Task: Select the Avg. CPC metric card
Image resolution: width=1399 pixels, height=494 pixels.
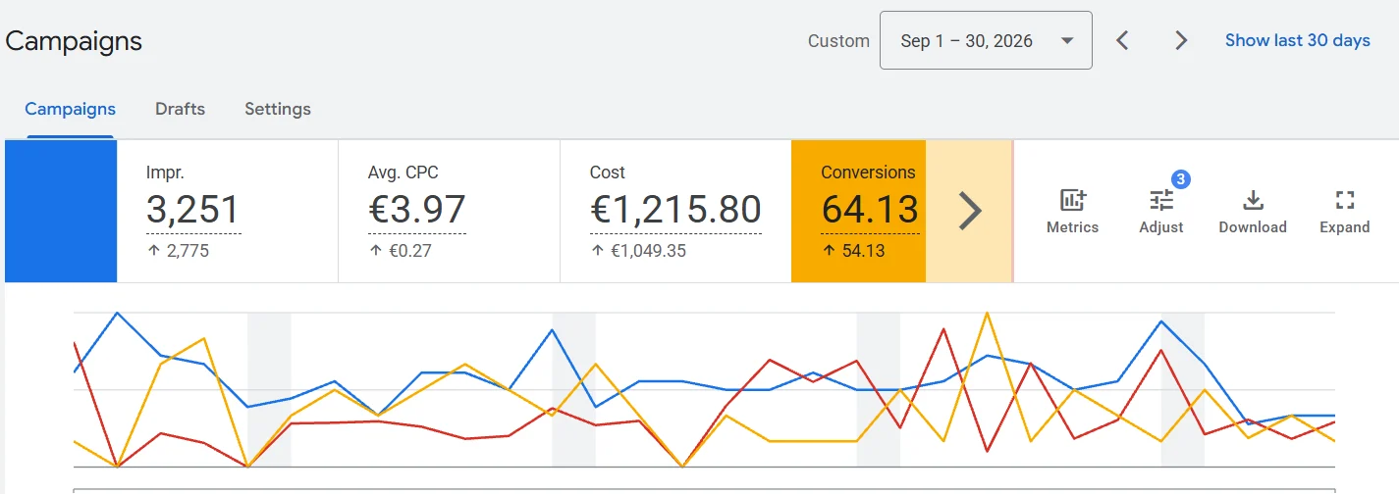Action: point(450,211)
